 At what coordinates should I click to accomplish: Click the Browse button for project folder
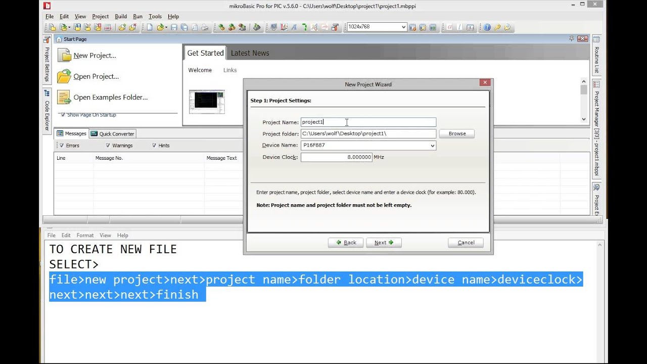(457, 133)
